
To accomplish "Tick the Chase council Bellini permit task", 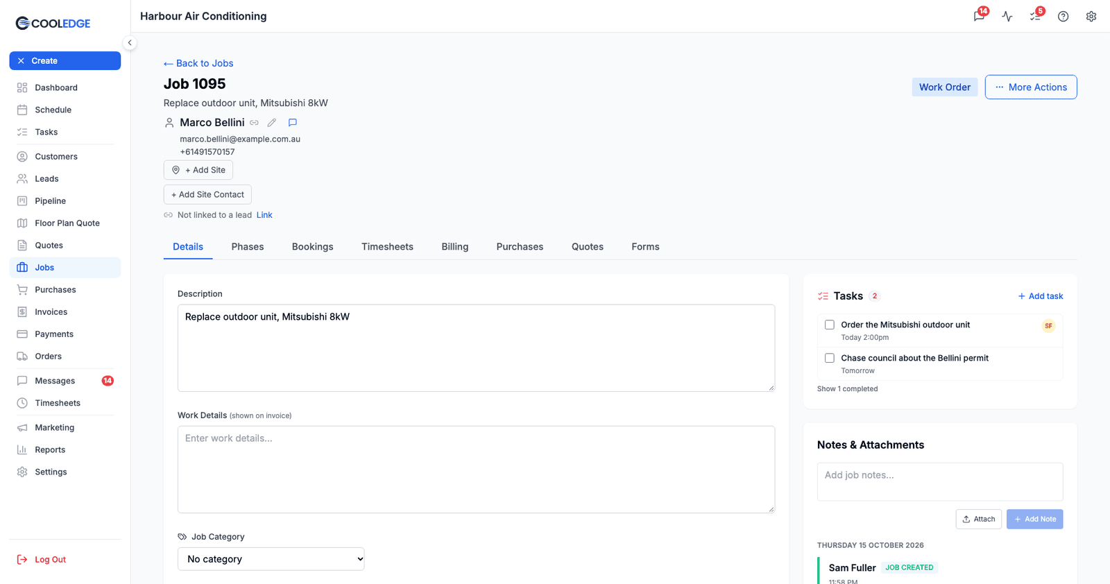I will pos(829,358).
